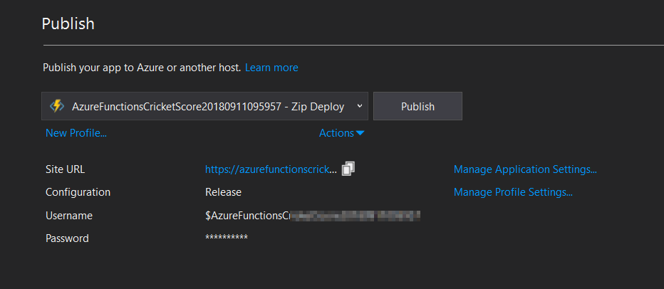Select the Zip Deploy profile name text
This screenshot has width=664, height=289.
pyautogui.click(x=208, y=106)
